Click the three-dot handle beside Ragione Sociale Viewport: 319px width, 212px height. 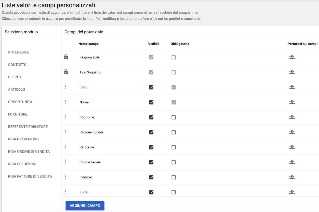[x=66, y=132]
